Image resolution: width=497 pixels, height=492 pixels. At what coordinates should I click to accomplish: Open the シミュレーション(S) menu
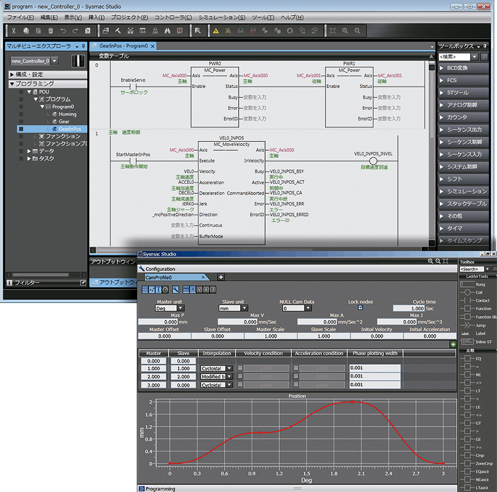point(222,17)
